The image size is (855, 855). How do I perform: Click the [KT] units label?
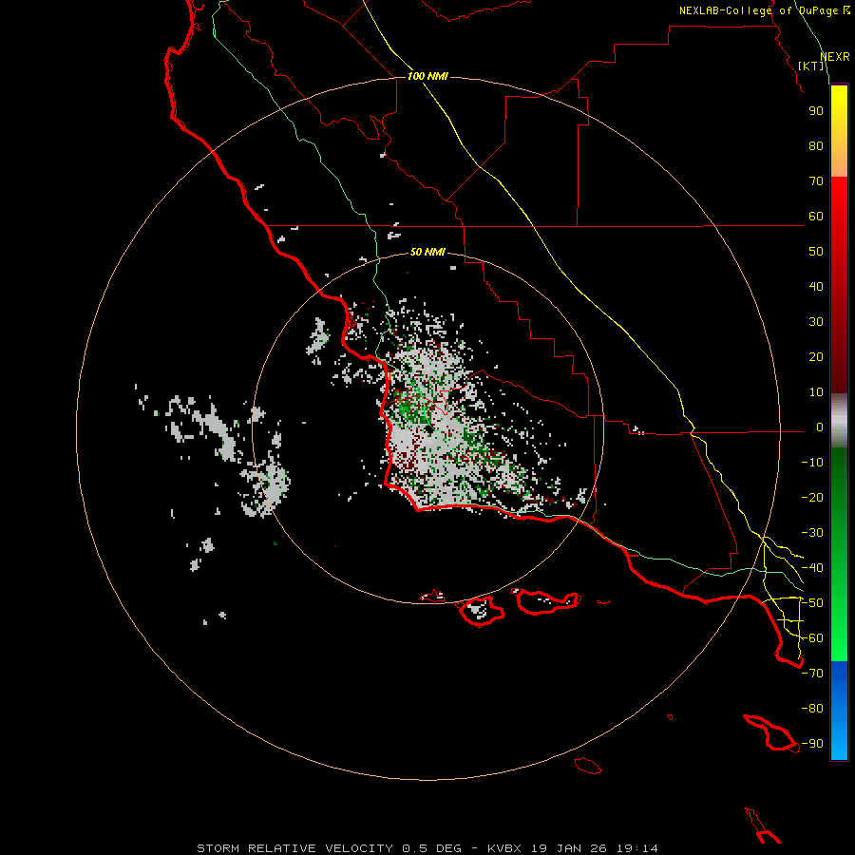point(811,66)
